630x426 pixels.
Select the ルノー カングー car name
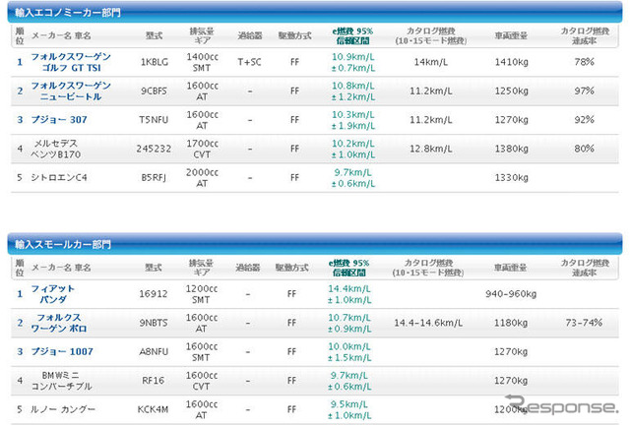pyautogui.click(x=63, y=409)
